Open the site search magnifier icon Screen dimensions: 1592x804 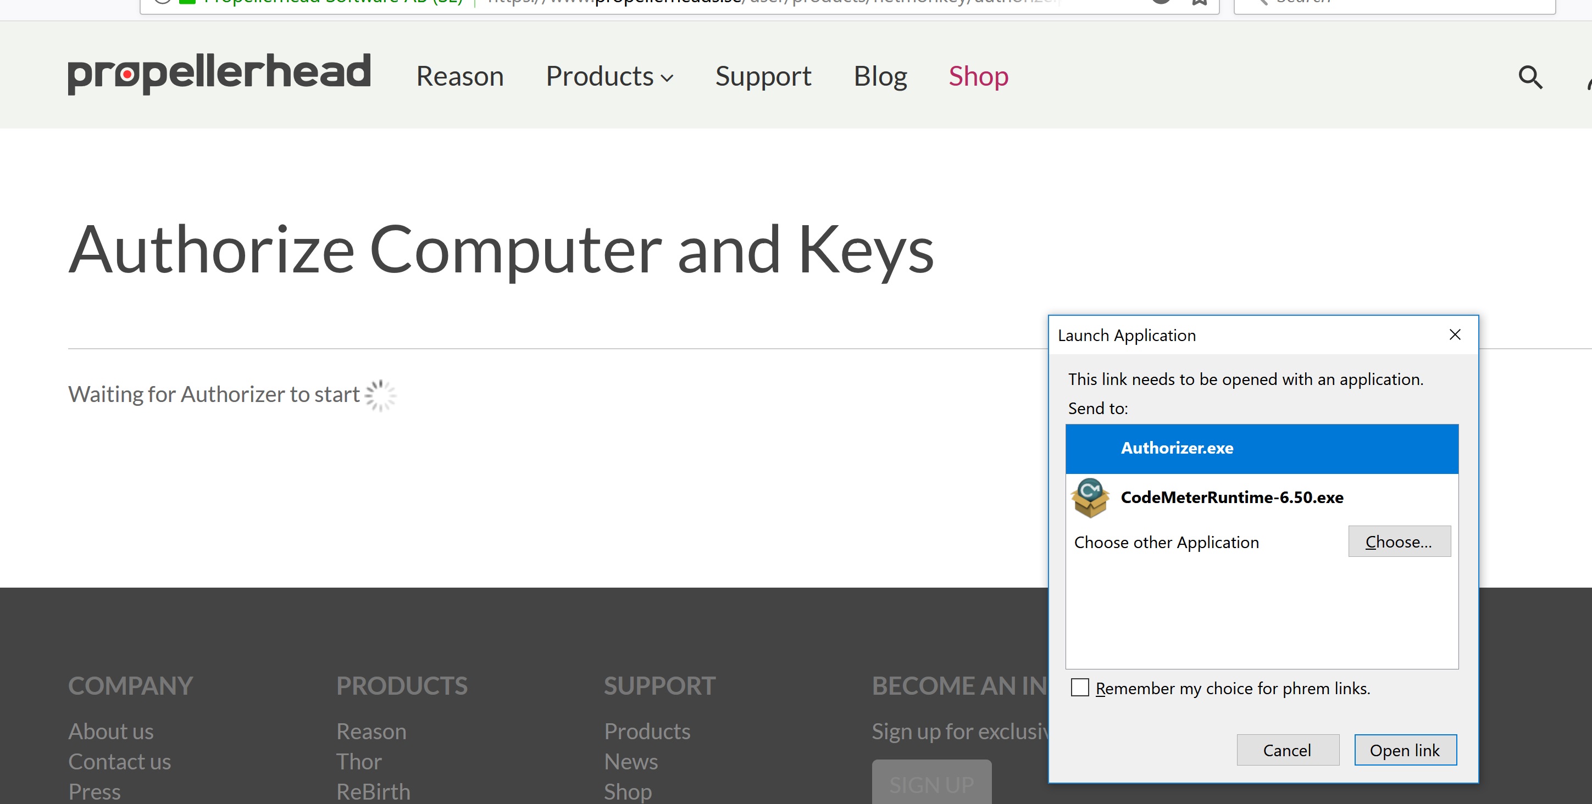pos(1530,77)
